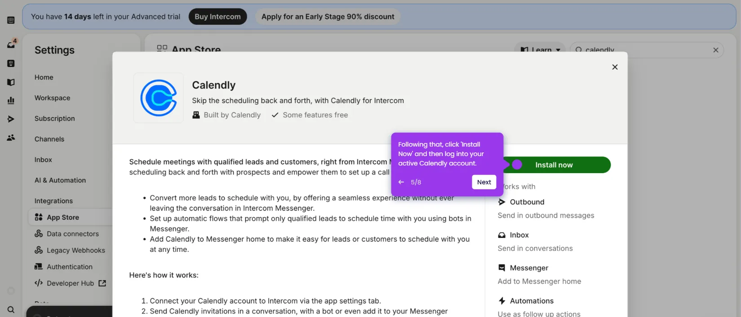Open Data connectors page

(73, 234)
